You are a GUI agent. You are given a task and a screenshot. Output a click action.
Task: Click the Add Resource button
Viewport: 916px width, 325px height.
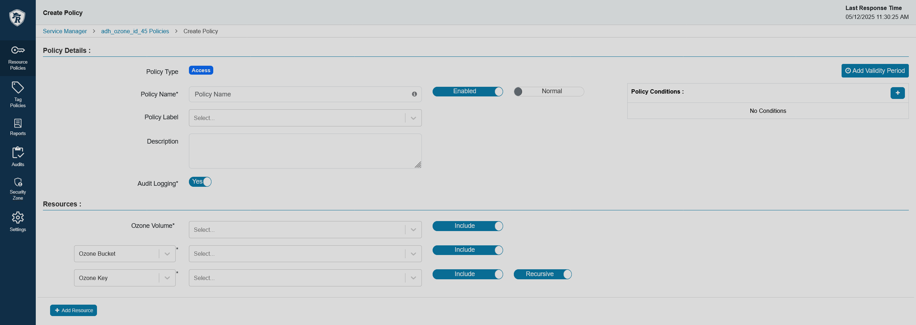point(73,310)
